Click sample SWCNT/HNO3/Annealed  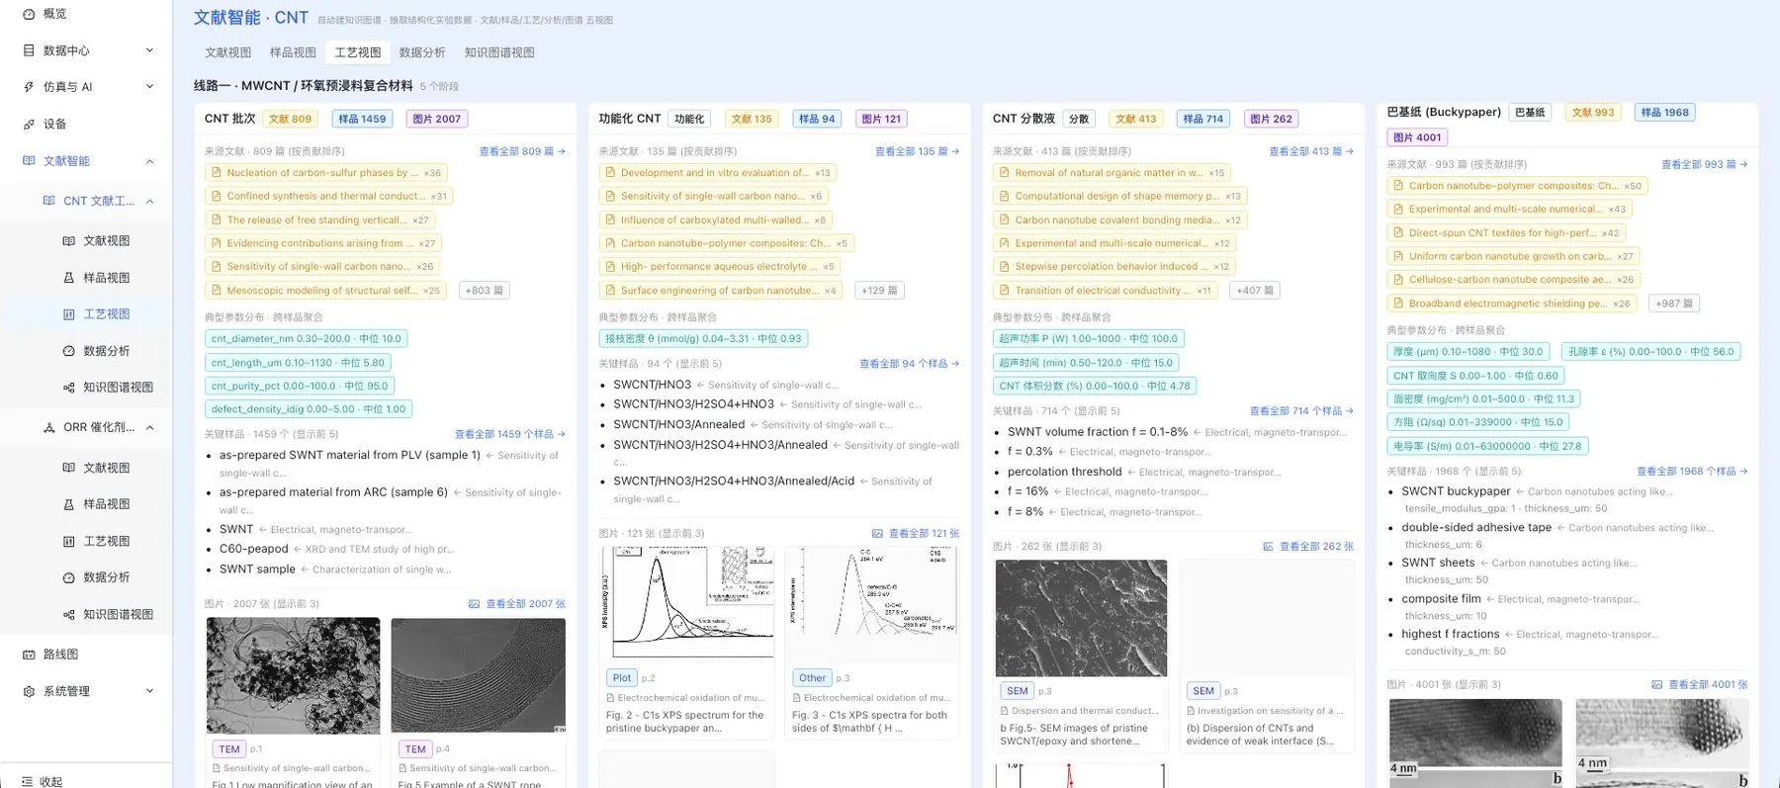point(679,425)
